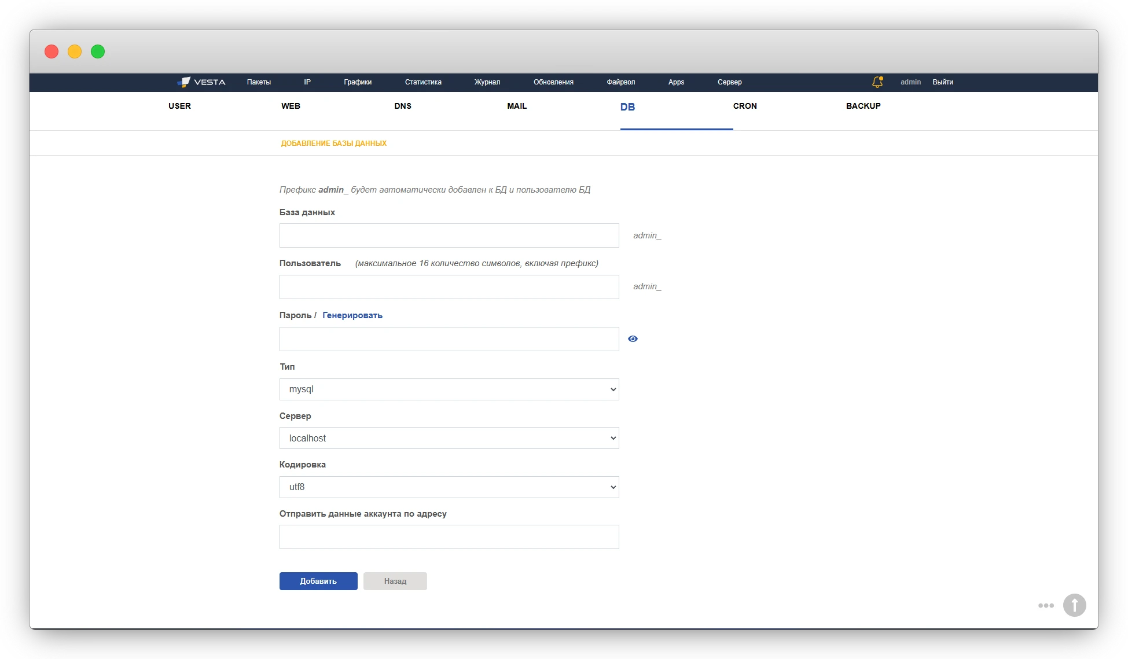The image size is (1128, 659).
Task: Click the three-dots shortcuts icon
Action: 1045,606
